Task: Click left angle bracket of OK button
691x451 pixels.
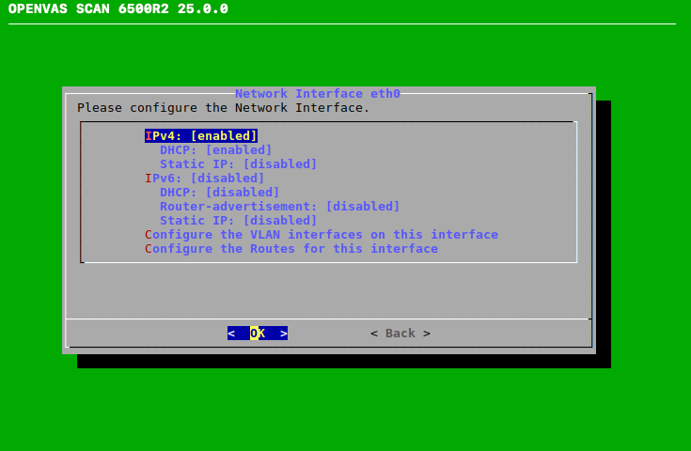Action: [231, 334]
